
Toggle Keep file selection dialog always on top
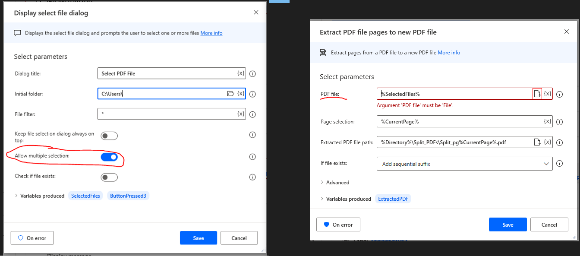(x=109, y=136)
